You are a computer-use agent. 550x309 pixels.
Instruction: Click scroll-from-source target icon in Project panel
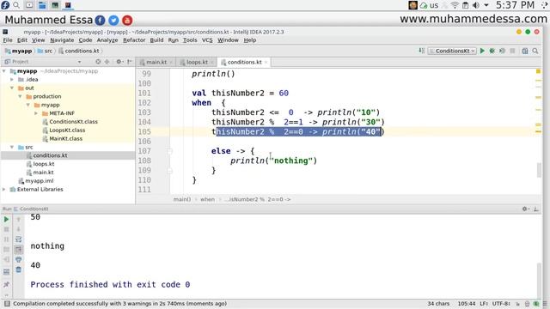tap(98, 62)
